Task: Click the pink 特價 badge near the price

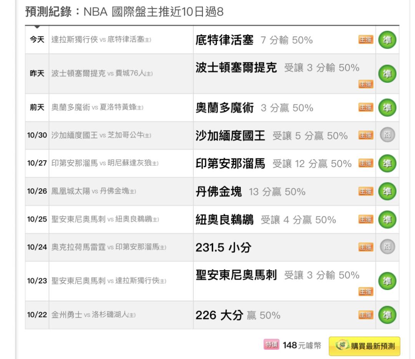Action: (x=271, y=344)
